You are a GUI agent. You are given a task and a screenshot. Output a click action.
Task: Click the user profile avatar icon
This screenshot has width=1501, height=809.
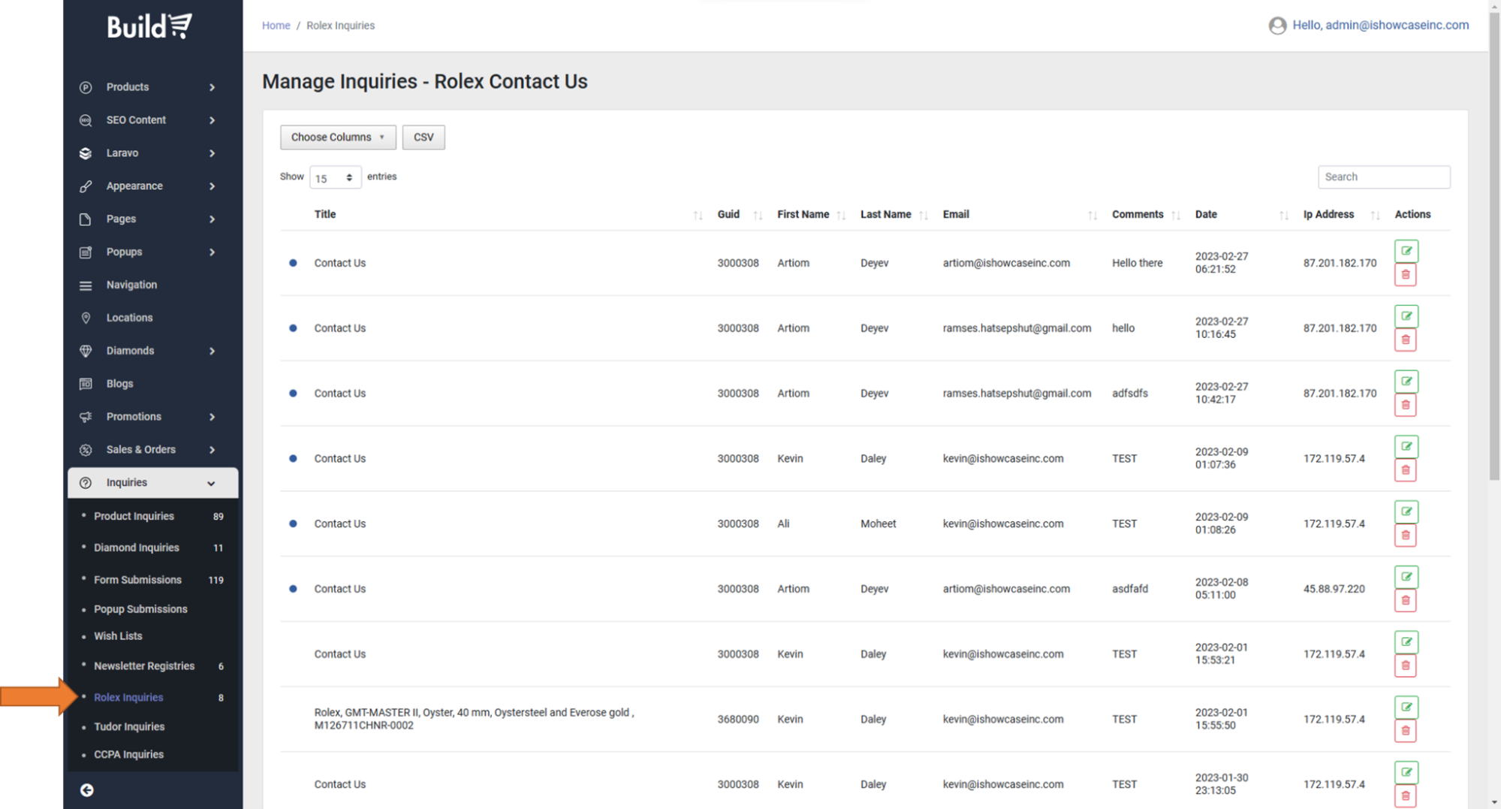pyautogui.click(x=1277, y=26)
